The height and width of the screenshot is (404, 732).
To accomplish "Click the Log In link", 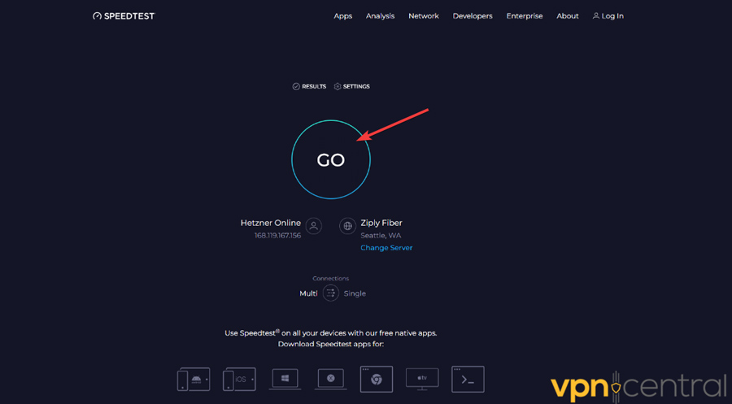I will [608, 16].
